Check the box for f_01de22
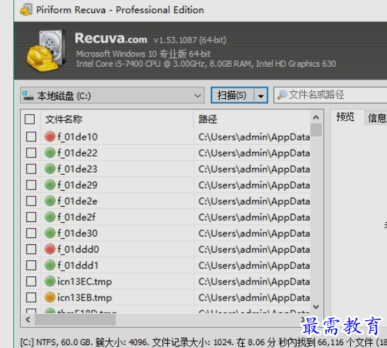This screenshot has height=348, width=387. pyautogui.click(x=31, y=153)
